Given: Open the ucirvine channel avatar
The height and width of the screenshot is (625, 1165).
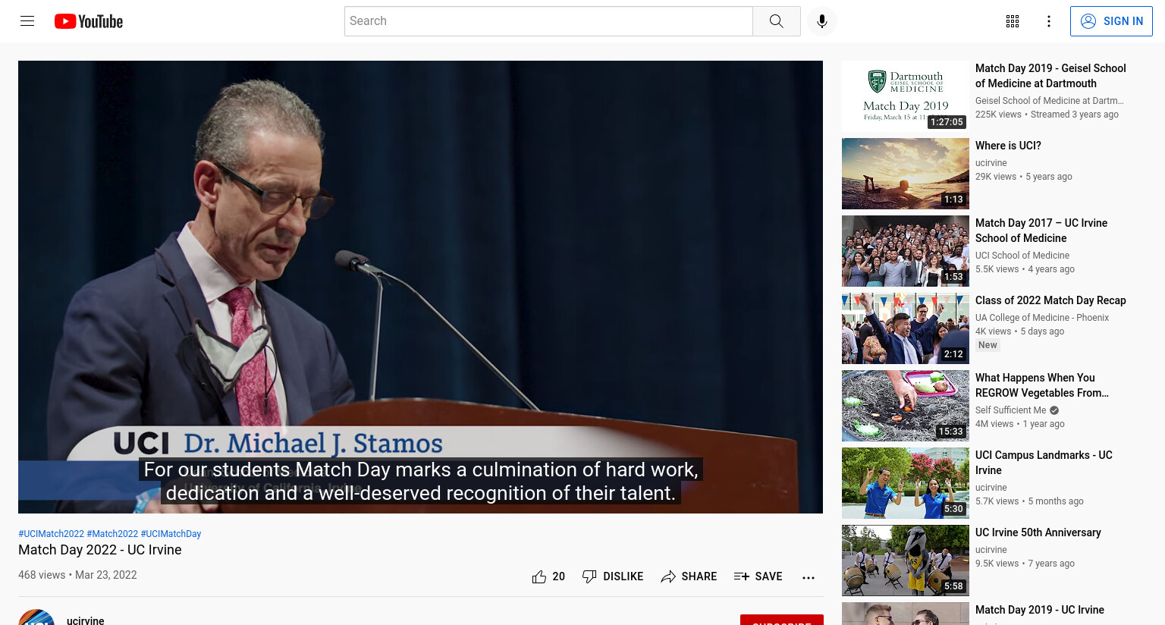Looking at the screenshot, I should (x=36, y=617).
